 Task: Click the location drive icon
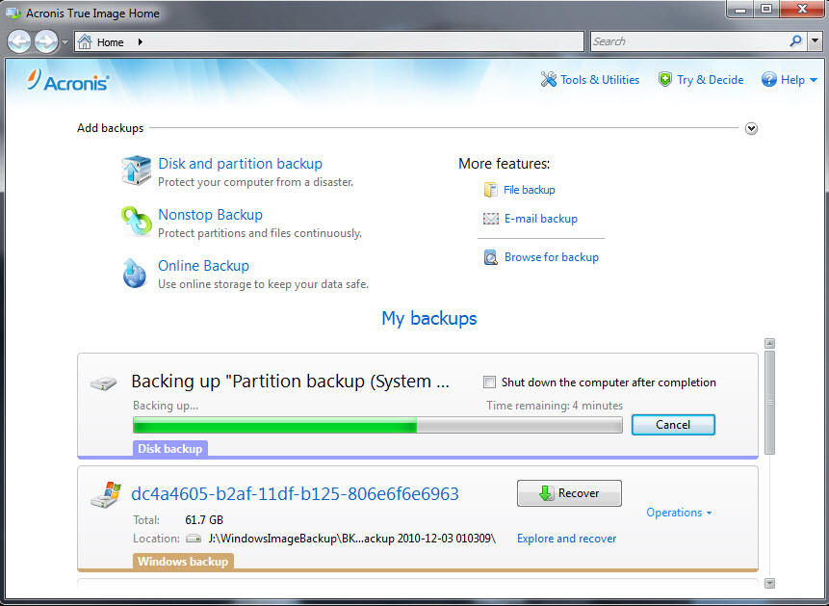[x=194, y=539]
